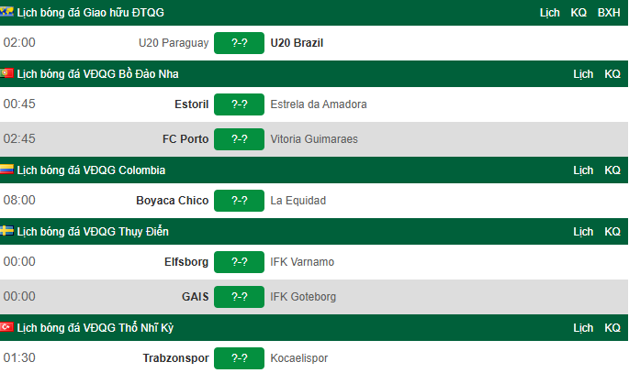Open KQ results for VĐQG Thổ Nhĩ Kỳ
The image size is (629, 373).
pos(612,328)
